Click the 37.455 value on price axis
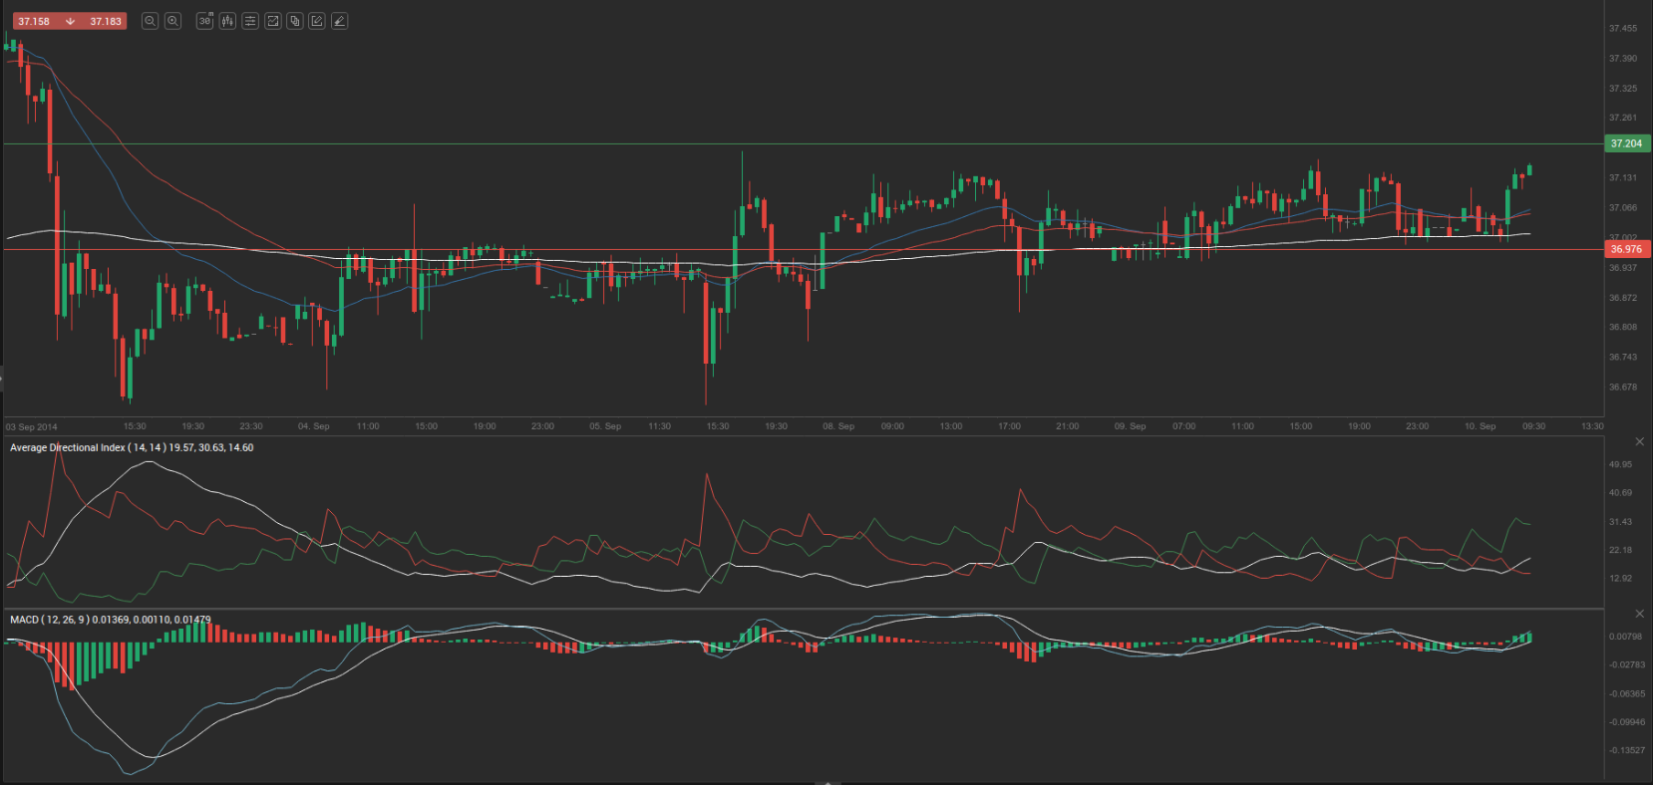 [x=1622, y=29]
